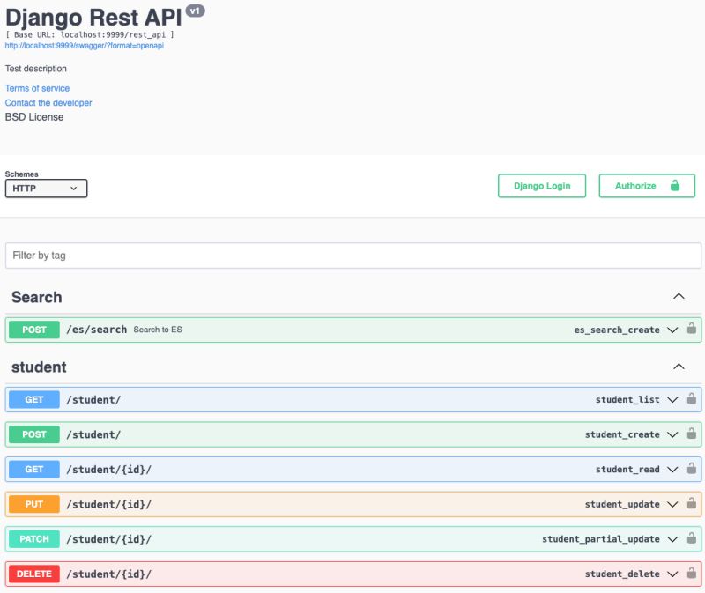Click the Django Login button
705x593 pixels.
click(542, 186)
